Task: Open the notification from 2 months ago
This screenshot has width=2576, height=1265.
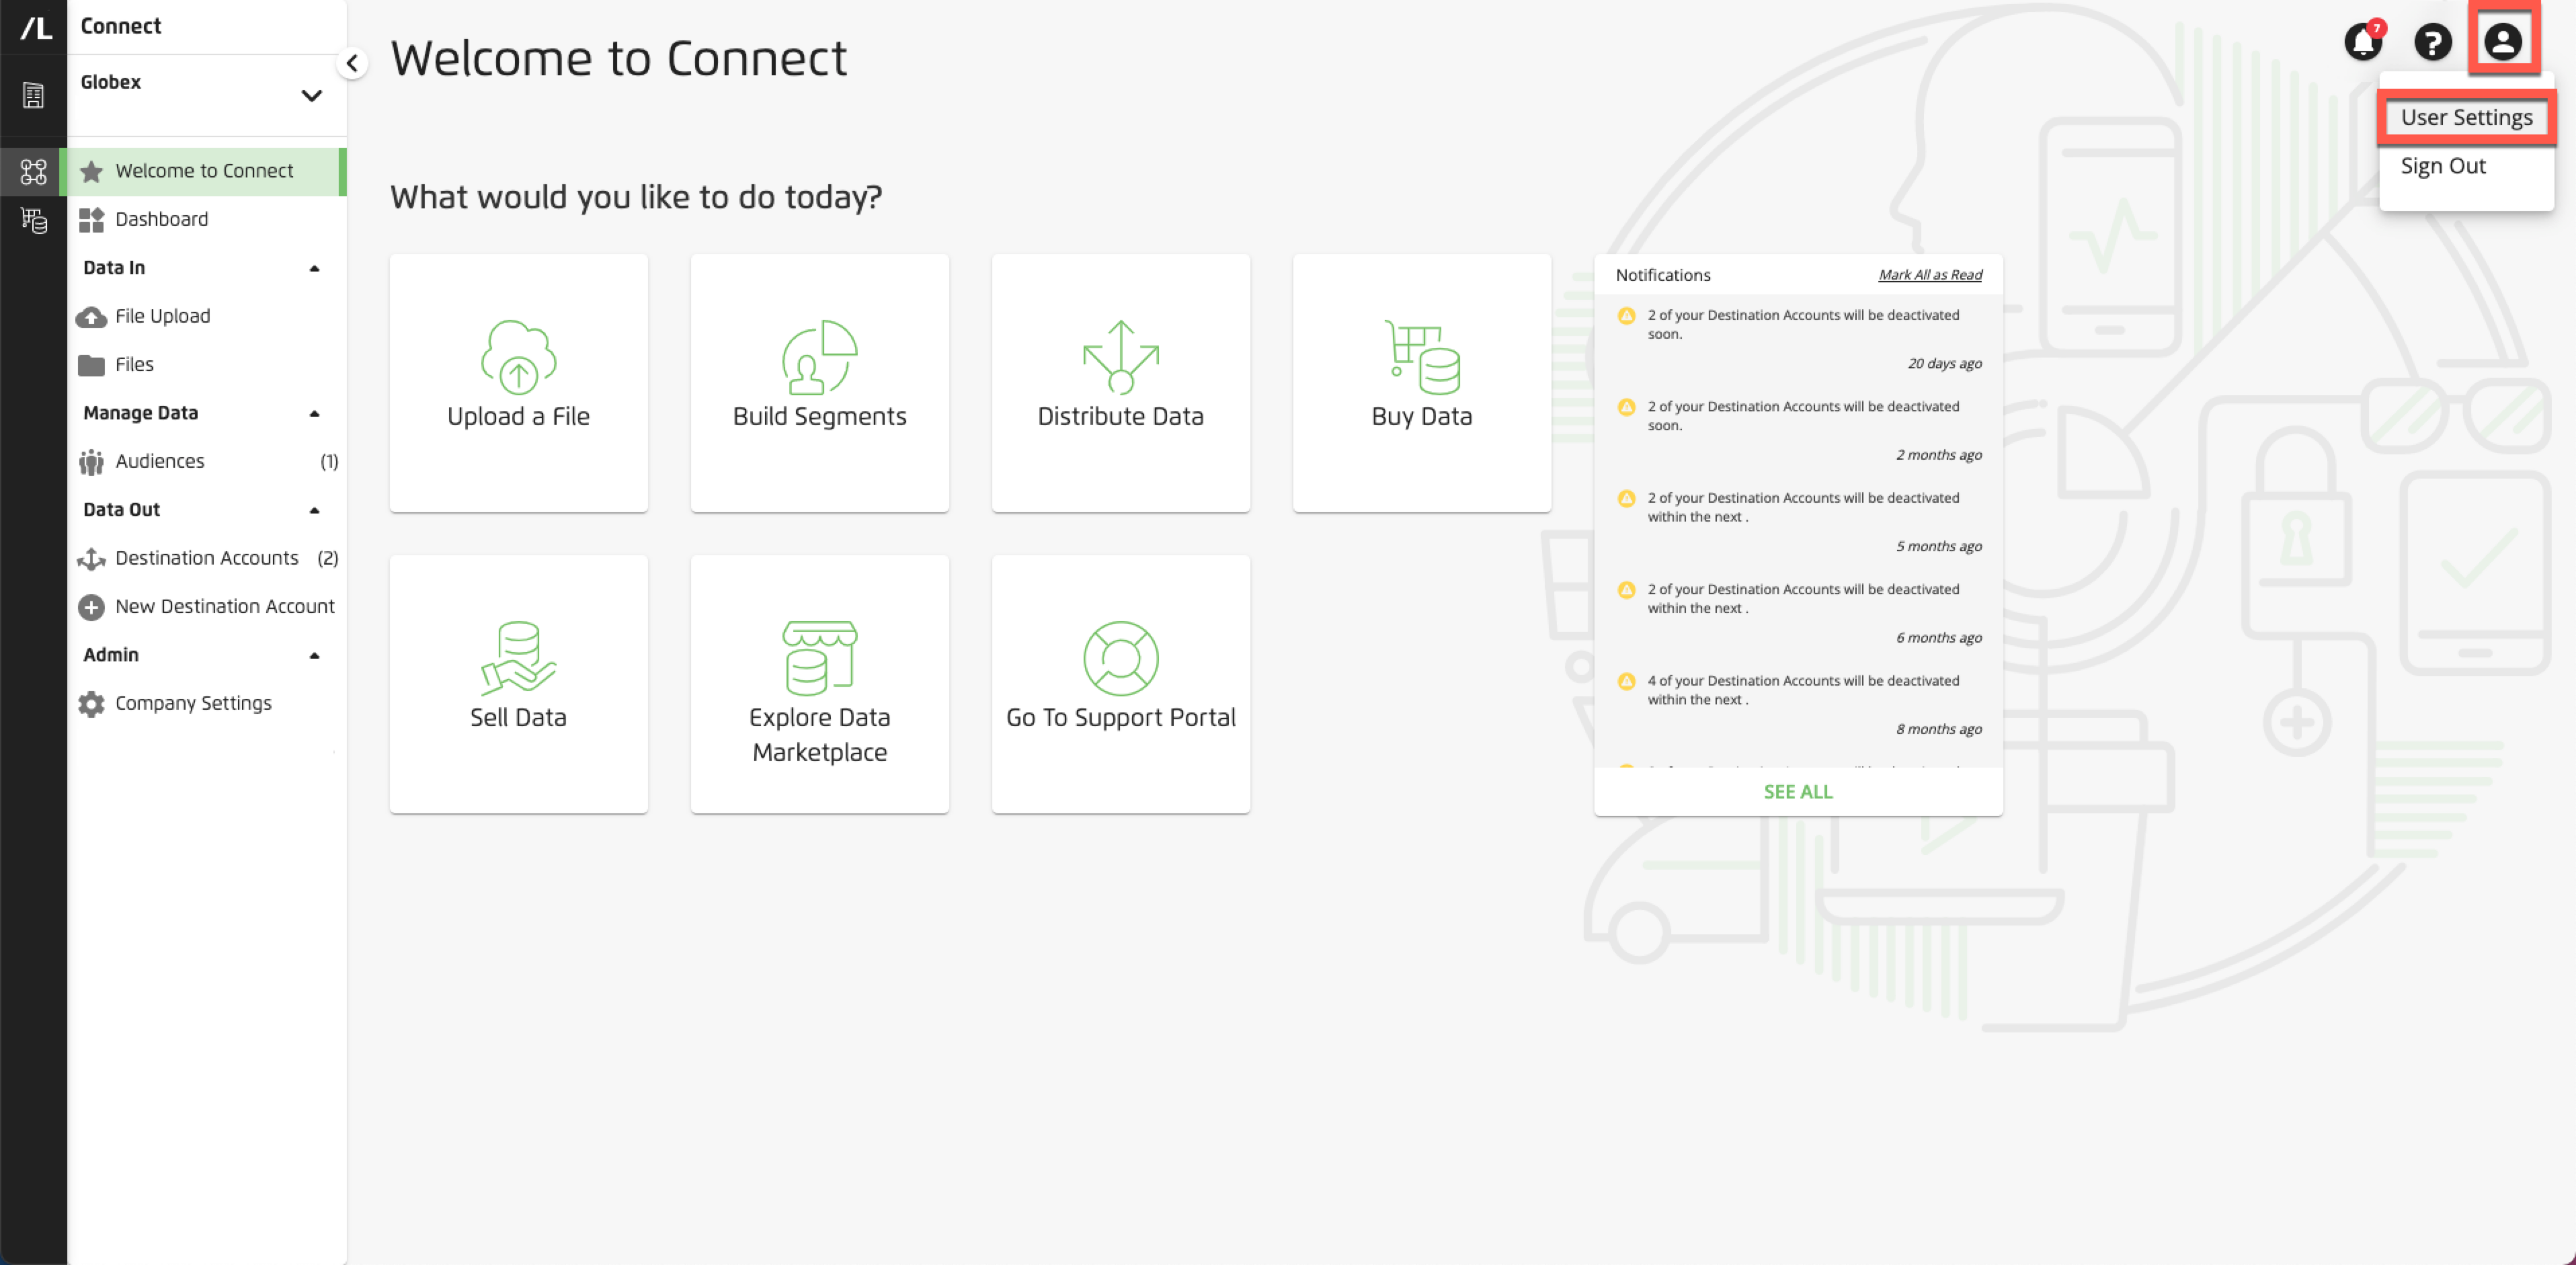Action: [1798, 430]
